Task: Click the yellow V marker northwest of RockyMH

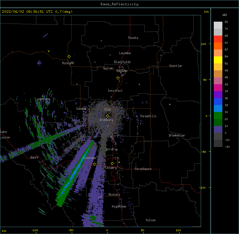Action: 49,51
